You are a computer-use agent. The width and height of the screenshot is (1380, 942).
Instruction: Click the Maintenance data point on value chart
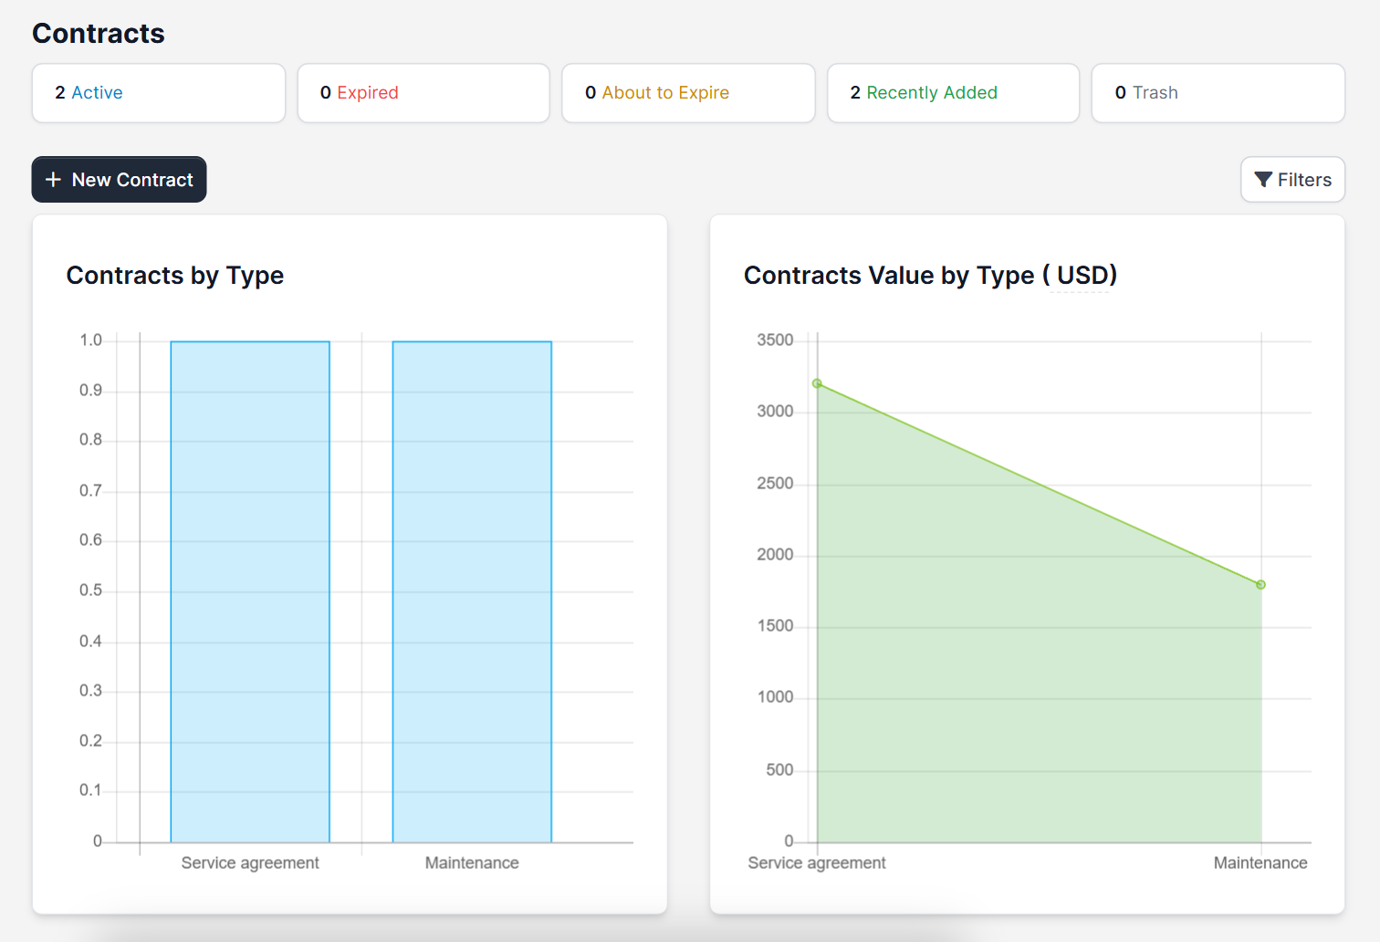click(x=1261, y=584)
